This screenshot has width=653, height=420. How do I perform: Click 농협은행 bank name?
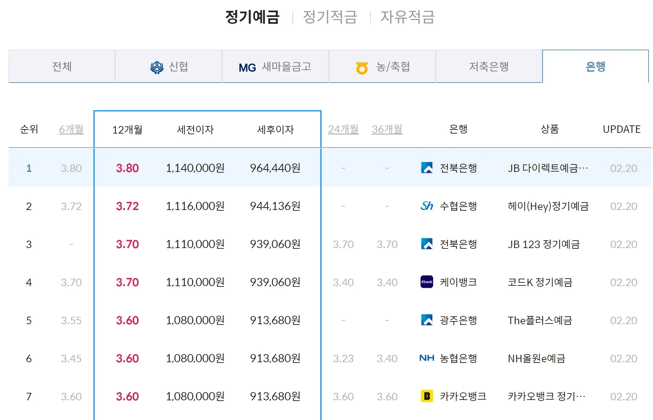pos(458,358)
